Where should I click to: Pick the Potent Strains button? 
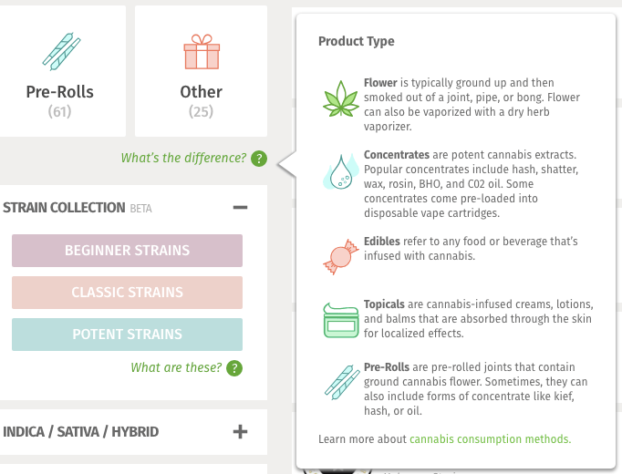(x=127, y=335)
